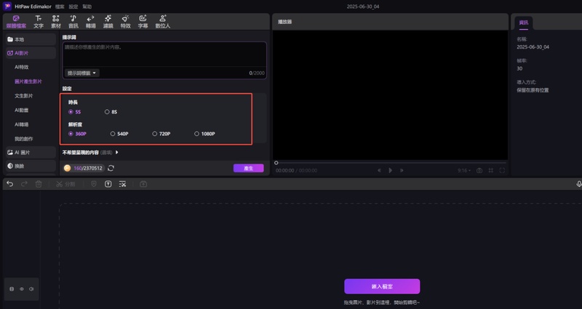This screenshot has width=582, height=309.
Task: Open the 數位人 digital avatar panel
Action: click(164, 20)
